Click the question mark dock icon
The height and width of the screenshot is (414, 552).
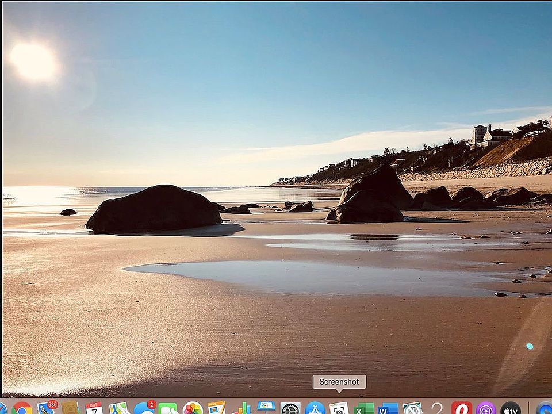437,409
